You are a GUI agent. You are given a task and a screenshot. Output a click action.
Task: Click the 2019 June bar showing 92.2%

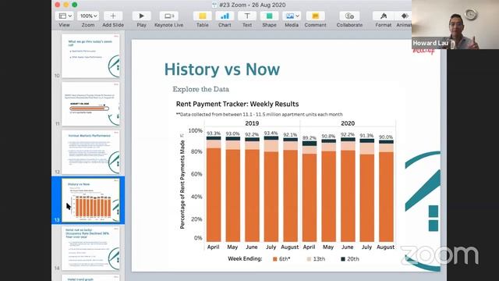pyautogui.click(x=252, y=190)
